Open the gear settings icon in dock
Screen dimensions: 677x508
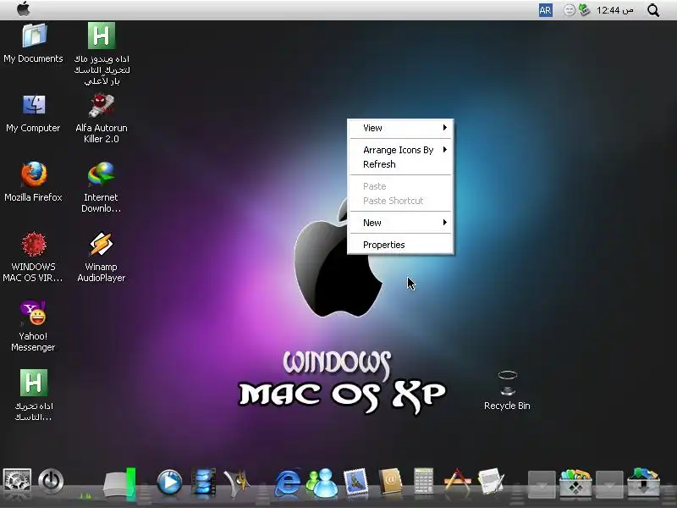pyautogui.click(x=17, y=483)
